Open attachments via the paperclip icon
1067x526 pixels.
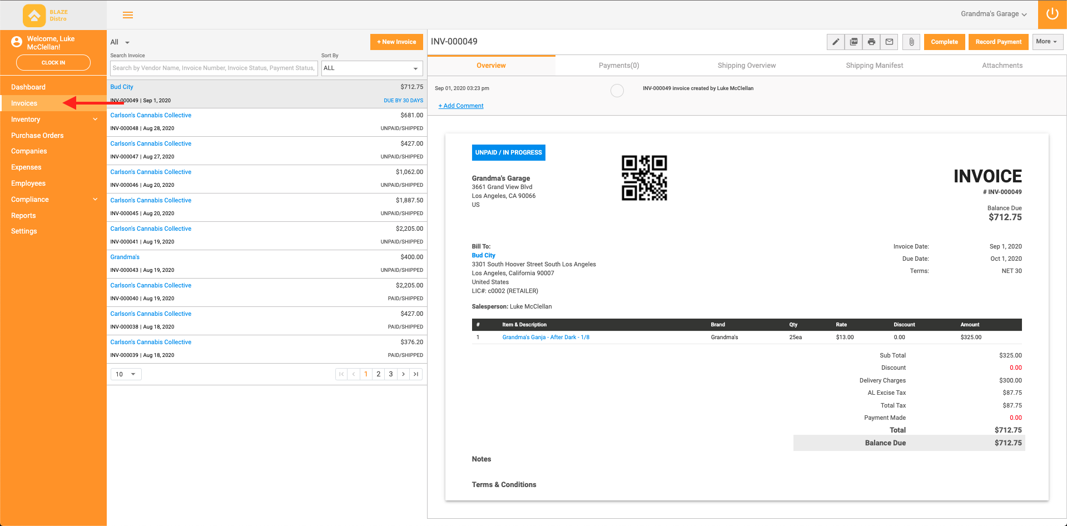[x=911, y=42]
